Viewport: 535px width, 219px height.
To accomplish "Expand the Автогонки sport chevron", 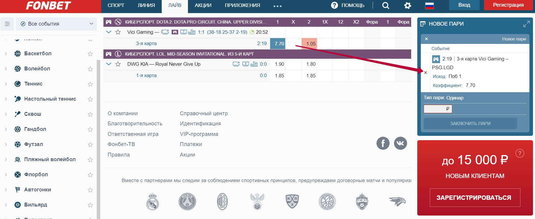I will point(6,190).
